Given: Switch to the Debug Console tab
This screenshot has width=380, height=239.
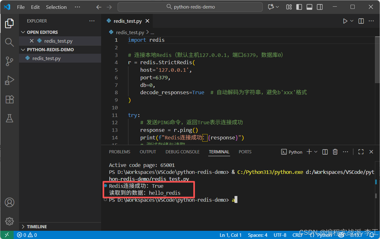Looking at the screenshot, I should coord(183,152).
